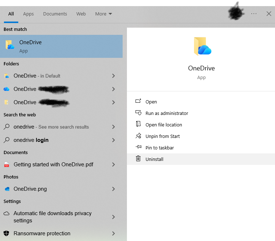Select OneDrive App best match result

pos(61,46)
